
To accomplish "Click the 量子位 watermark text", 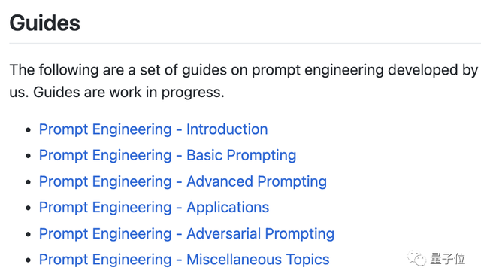I will pos(448,259).
